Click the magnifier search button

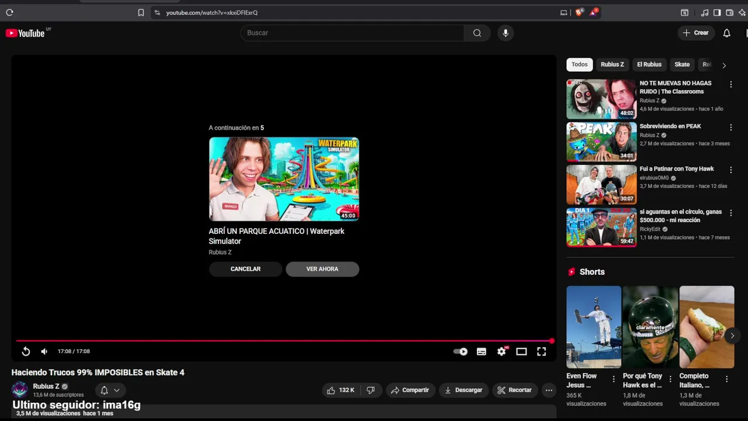point(477,33)
